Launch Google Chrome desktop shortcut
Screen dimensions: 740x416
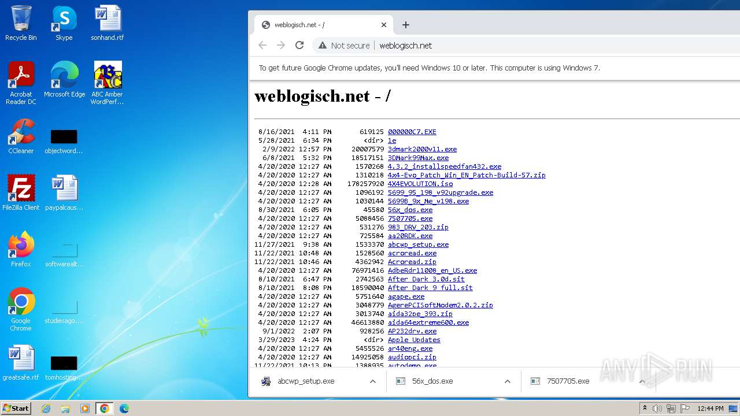point(21,309)
